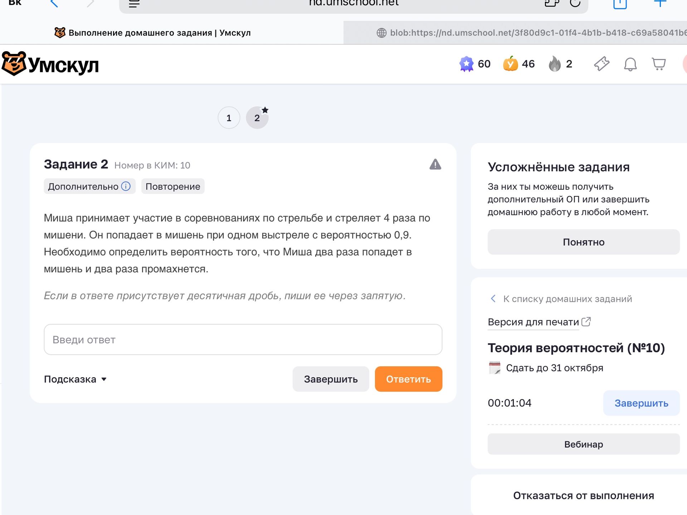Click Safari forward arrow
Image resolution: width=687 pixels, height=515 pixels.
point(91,4)
